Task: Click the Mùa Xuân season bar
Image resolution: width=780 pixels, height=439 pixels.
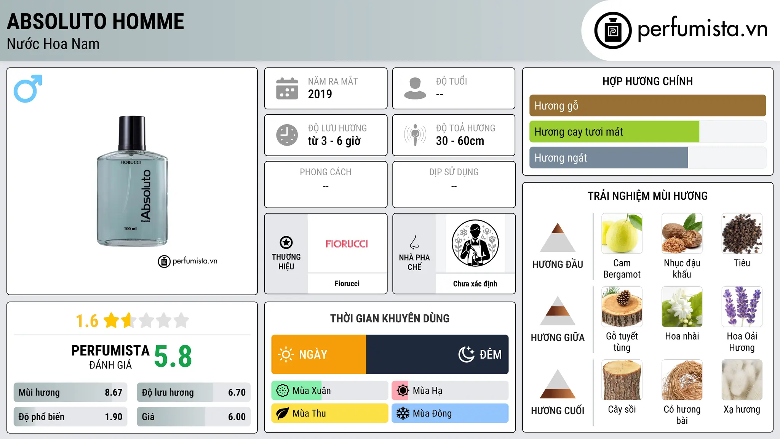Action: pyautogui.click(x=330, y=391)
